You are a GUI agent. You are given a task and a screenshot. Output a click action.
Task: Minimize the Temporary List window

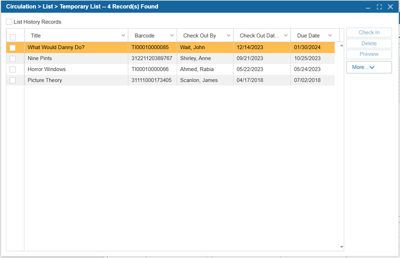pos(368,7)
